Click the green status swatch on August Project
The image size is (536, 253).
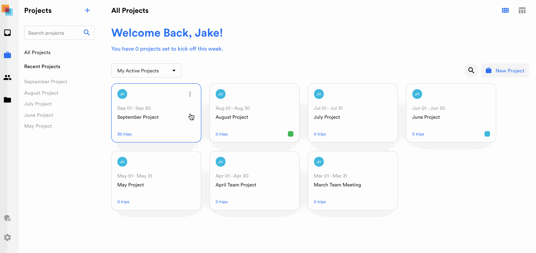(x=291, y=134)
